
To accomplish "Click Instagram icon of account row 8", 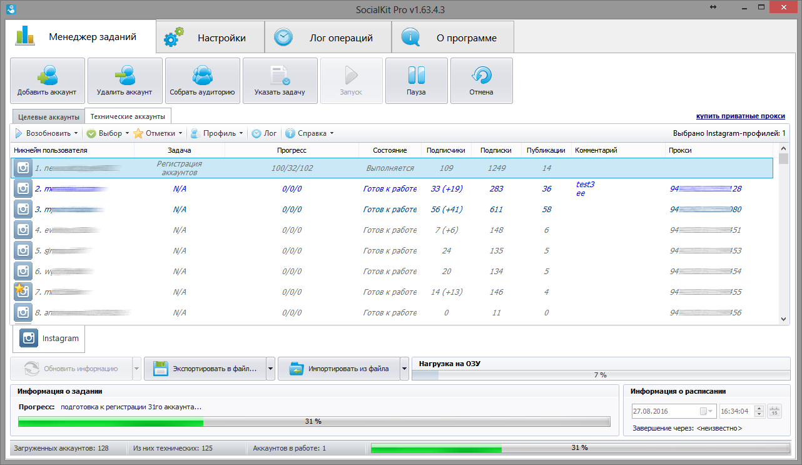I will click(x=23, y=312).
